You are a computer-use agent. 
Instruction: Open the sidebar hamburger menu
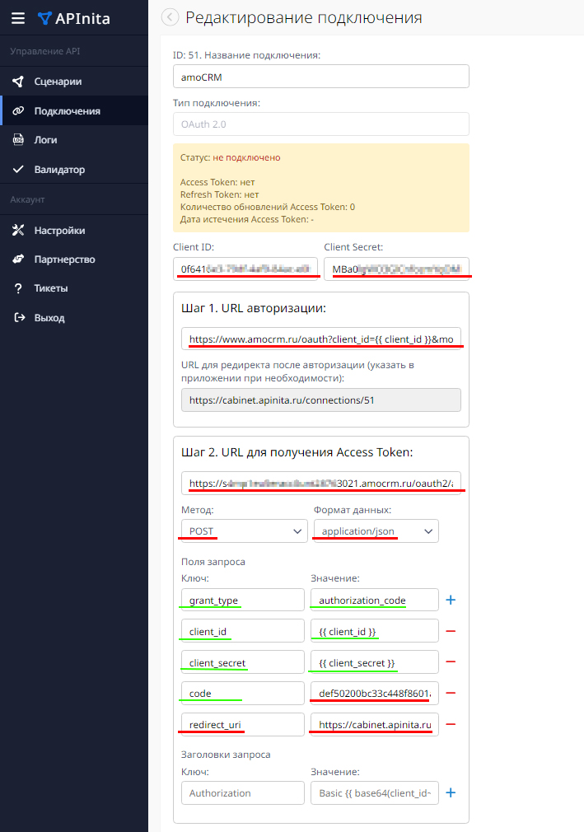tap(18, 18)
